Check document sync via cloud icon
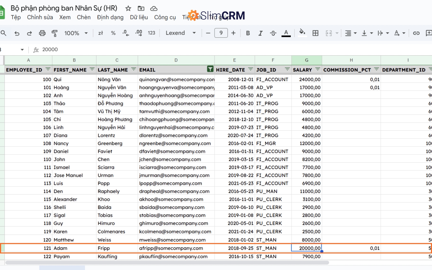Image resolution: width=432 pixels, height=270 pixels. pyautogui.click(x=154, y=8)
